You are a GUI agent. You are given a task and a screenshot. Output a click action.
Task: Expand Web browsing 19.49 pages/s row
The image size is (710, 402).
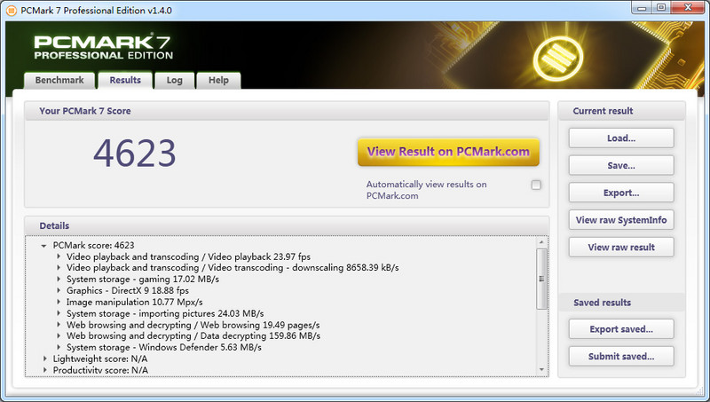point(59,325)
